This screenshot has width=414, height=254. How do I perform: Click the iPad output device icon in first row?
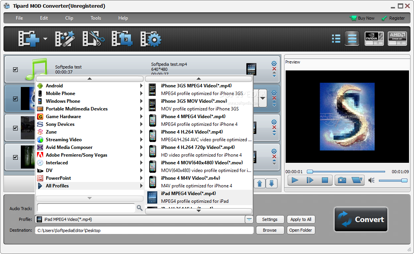coord(251,69)
